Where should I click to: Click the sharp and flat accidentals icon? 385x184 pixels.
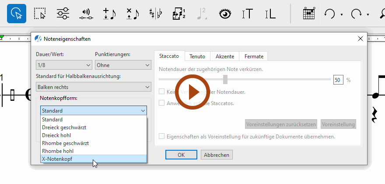(155, 14)
